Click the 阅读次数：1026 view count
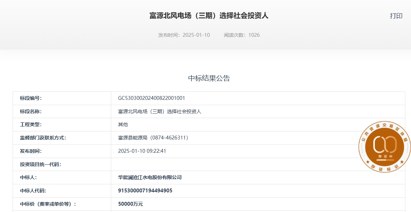This screenshot has width=411, height=212. [242, 35]
